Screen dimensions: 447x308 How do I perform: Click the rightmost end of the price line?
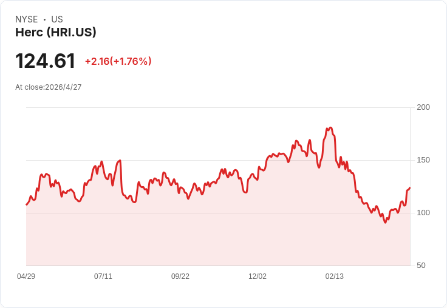410,188
